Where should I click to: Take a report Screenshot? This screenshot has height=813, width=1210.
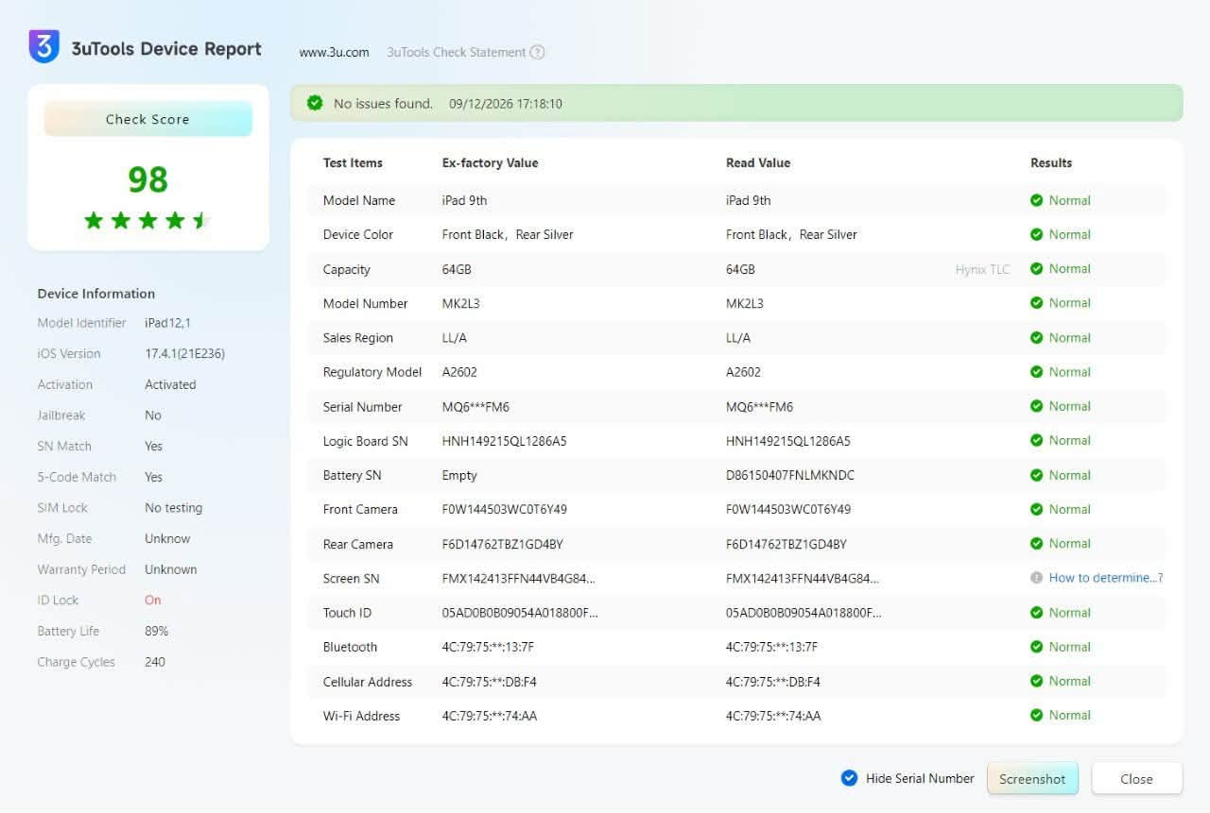coord(1032,779)
